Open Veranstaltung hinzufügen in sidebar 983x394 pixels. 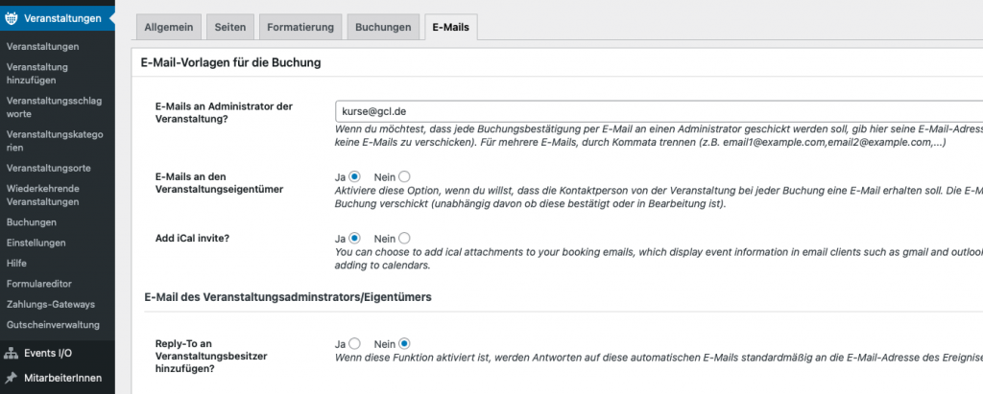(37, 74)
